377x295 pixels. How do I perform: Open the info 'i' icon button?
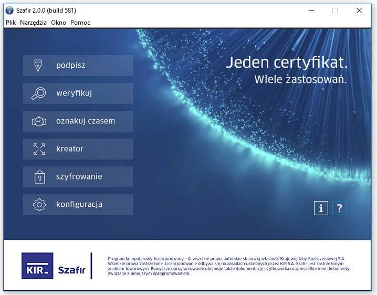(x=321, y=208)
